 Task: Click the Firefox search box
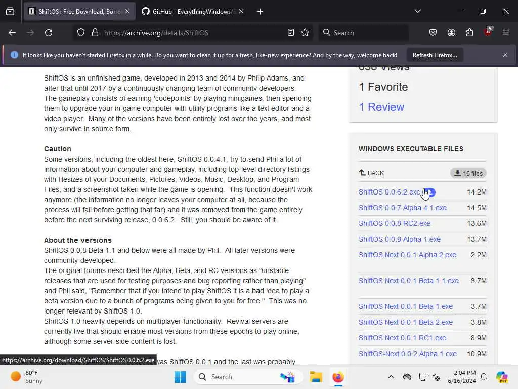(x=363, y=33)
